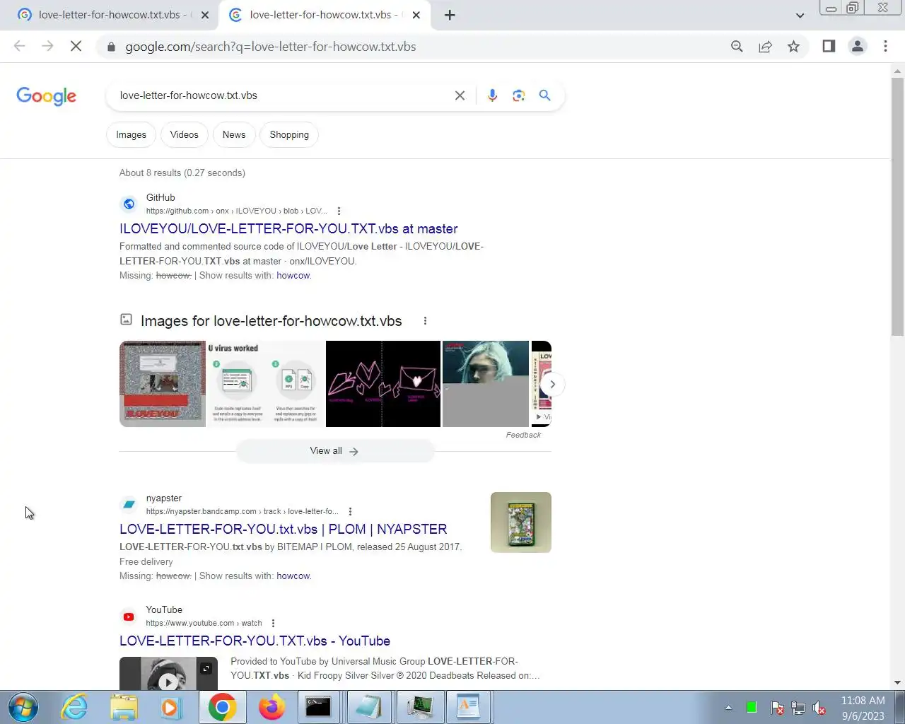905x724 pixels.
Task: Click the blue search magnifier icon
Action: click(544, 95)
